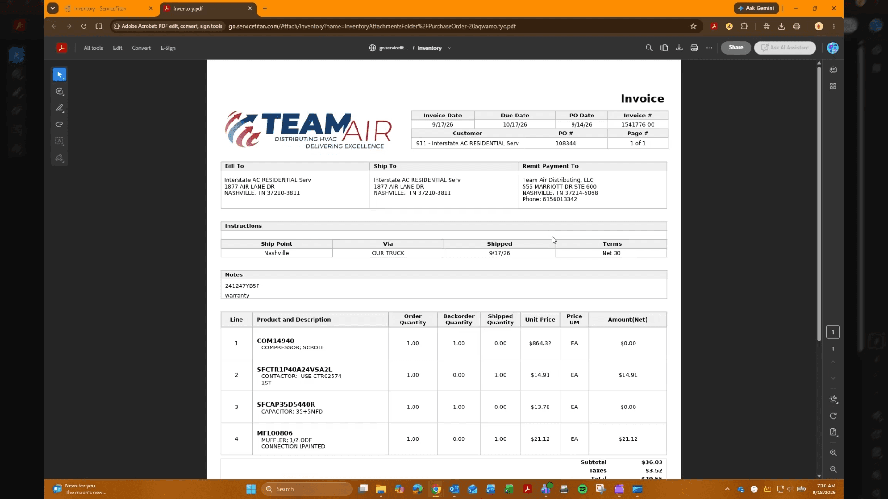Print the PDF from Acrobat toolbar
This screenshot has width=888, height=499.
coord(694,48)
